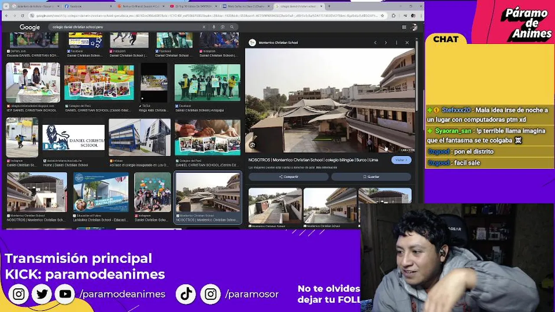Viewport: 555px width, 312px height.
Task: Click the Instagram icon in the stream overlay
Action: 19,294
